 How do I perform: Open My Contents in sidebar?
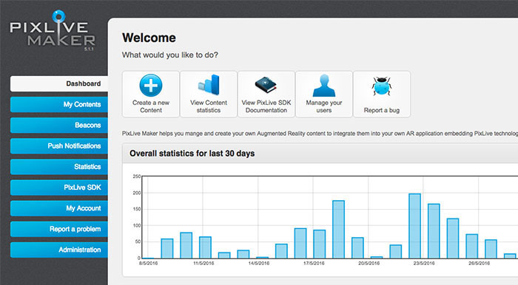coord(59,104)
